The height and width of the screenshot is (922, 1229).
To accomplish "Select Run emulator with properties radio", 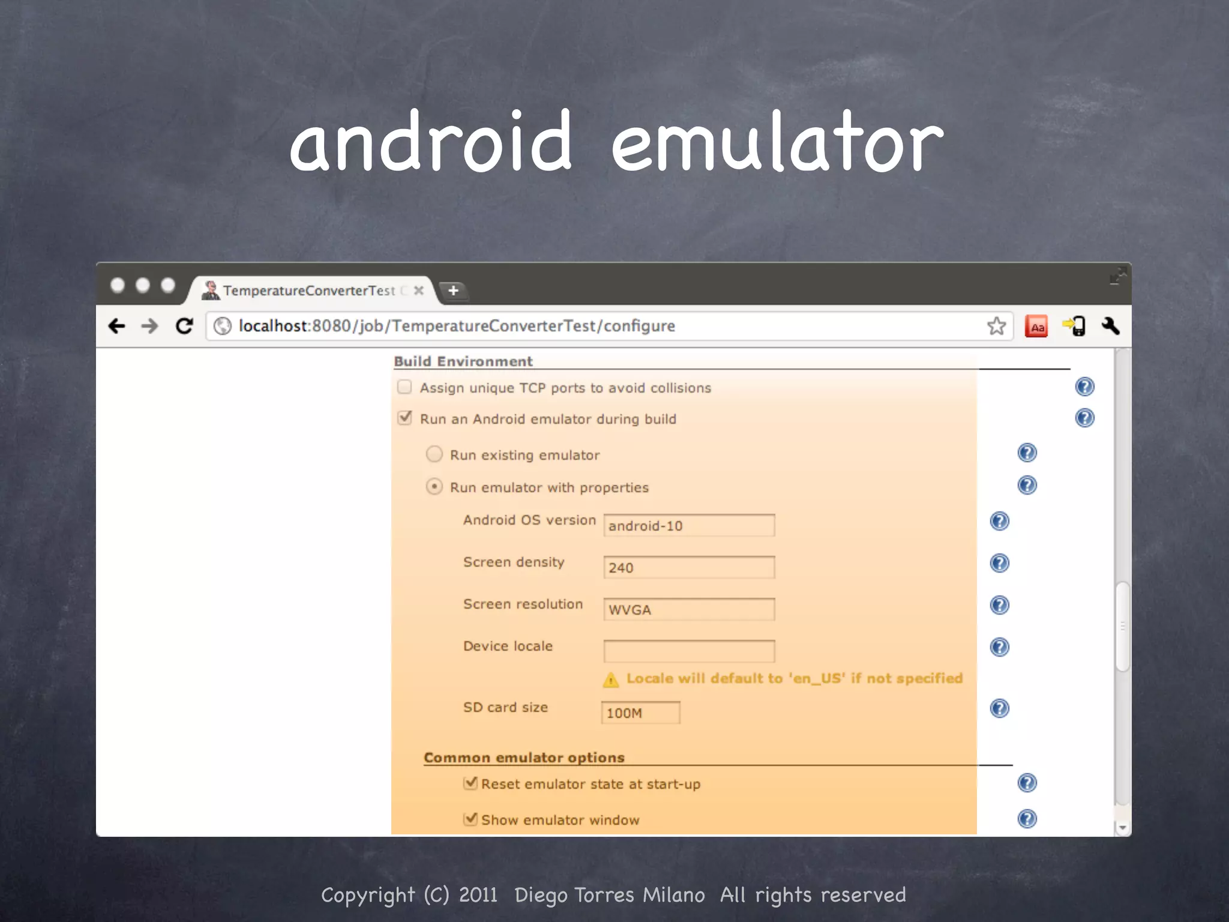I will click(434, 486).
